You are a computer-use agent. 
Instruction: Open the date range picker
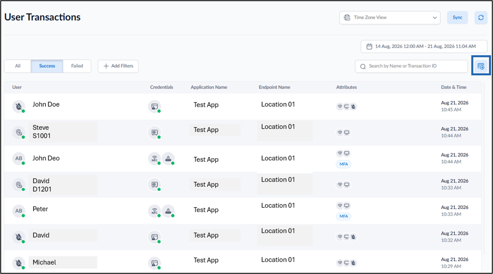pyautogui.click(x=424, y=46)
